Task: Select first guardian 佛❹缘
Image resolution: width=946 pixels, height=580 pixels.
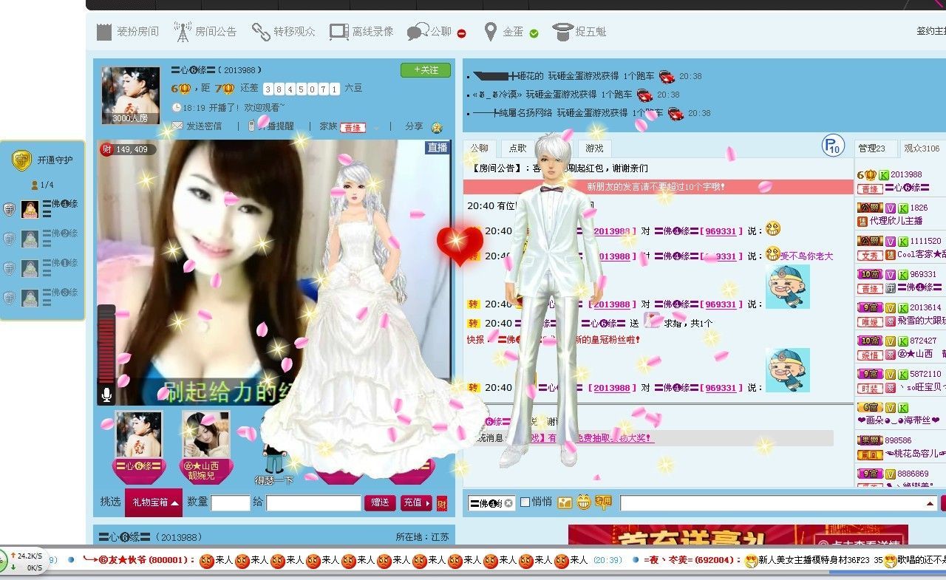Action: [x=43, y=209]
